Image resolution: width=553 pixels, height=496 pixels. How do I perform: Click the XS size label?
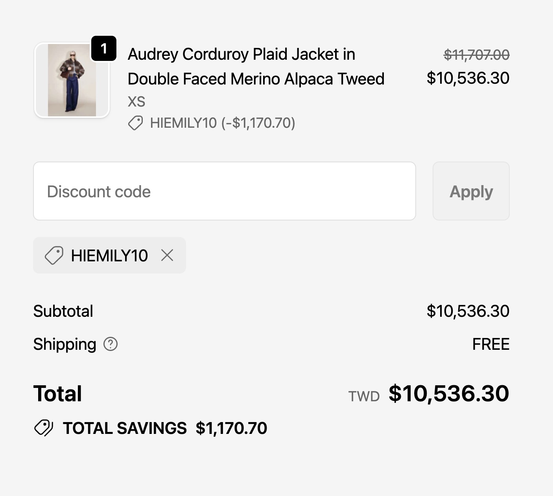click(136, 102)
